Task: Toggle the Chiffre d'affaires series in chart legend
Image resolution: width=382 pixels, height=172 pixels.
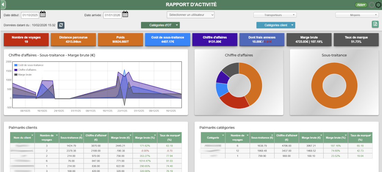Action: pyautogui.click(x=16, y=70)
